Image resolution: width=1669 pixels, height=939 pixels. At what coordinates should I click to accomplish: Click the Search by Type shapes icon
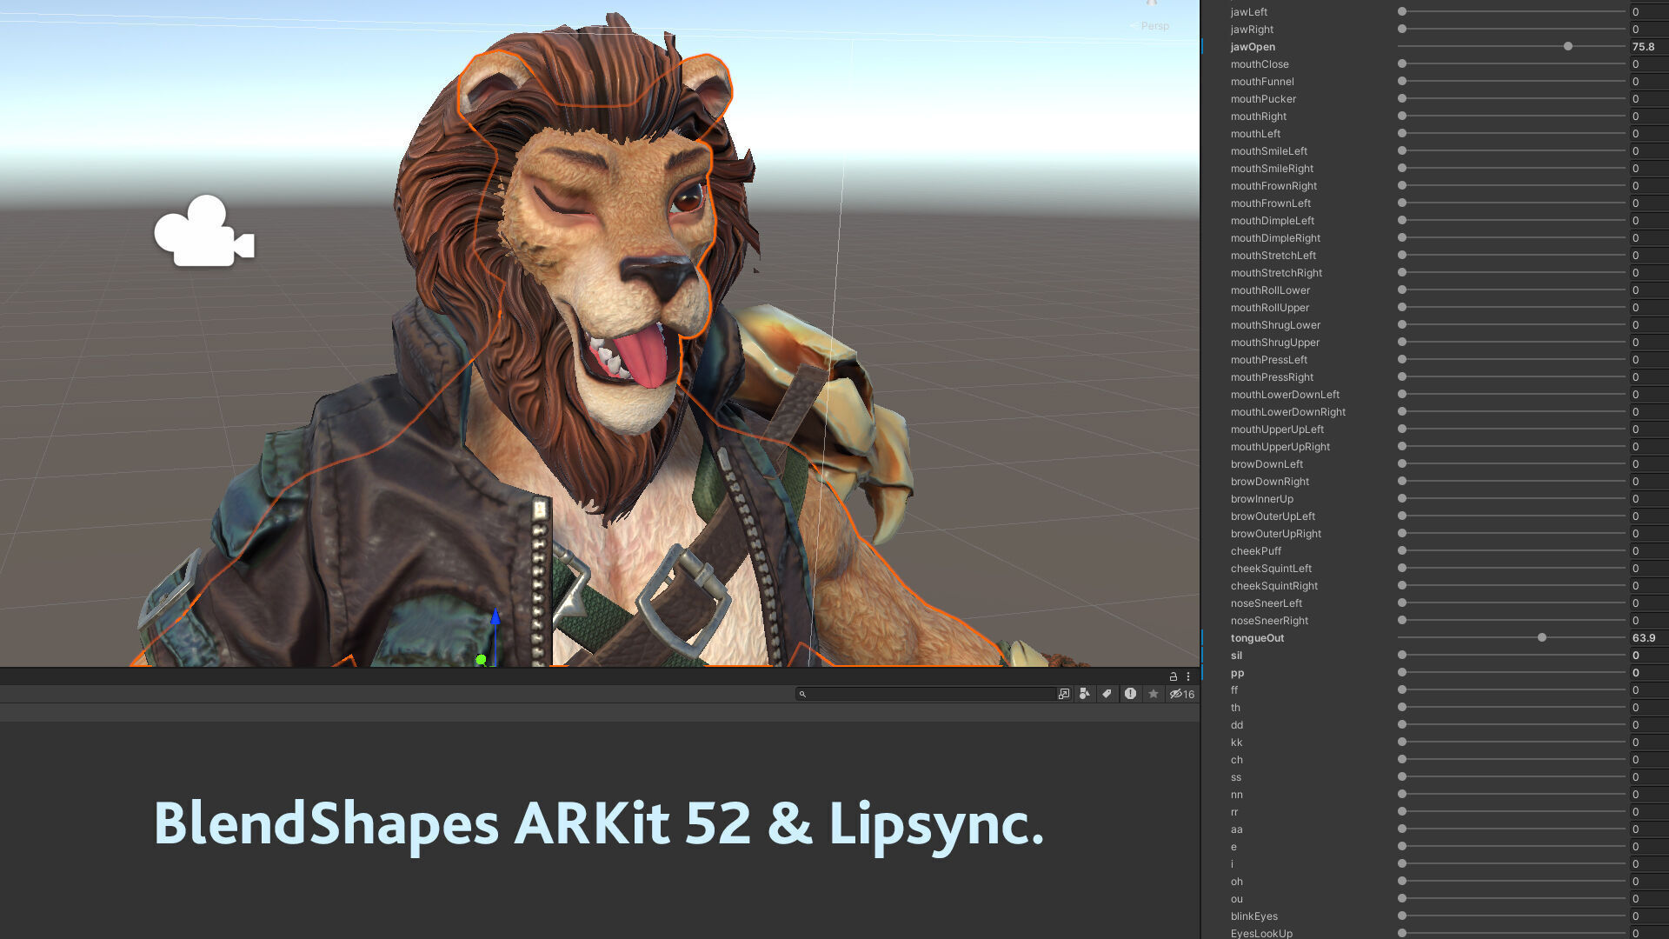click(1084, 694)
